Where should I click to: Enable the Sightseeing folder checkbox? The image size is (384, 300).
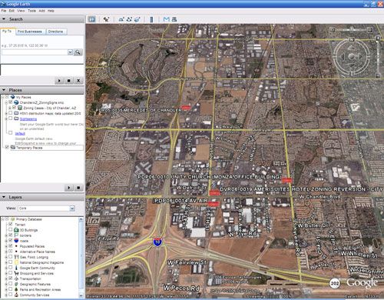tap(11, 118)
